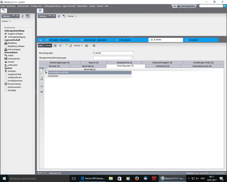The height and width of the screenshot is (182, 227).
Task: Open the Konfiguration menu
Action: [37, 6]
